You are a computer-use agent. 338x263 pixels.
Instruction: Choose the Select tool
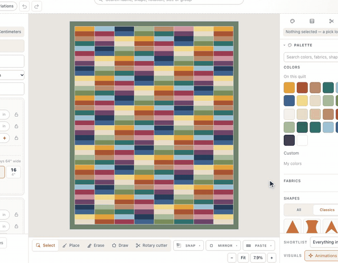pyautogui.click(x=45, y=246)
